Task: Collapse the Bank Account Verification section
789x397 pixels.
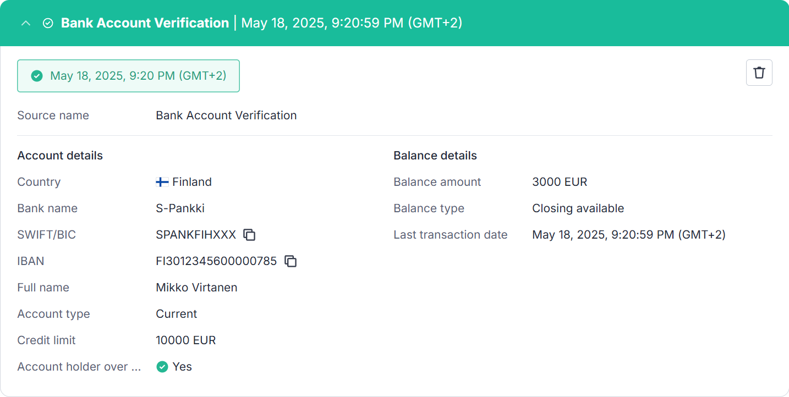Action: (25, 23)
